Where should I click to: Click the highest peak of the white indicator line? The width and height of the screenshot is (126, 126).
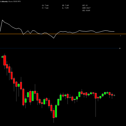pos(2,20)
